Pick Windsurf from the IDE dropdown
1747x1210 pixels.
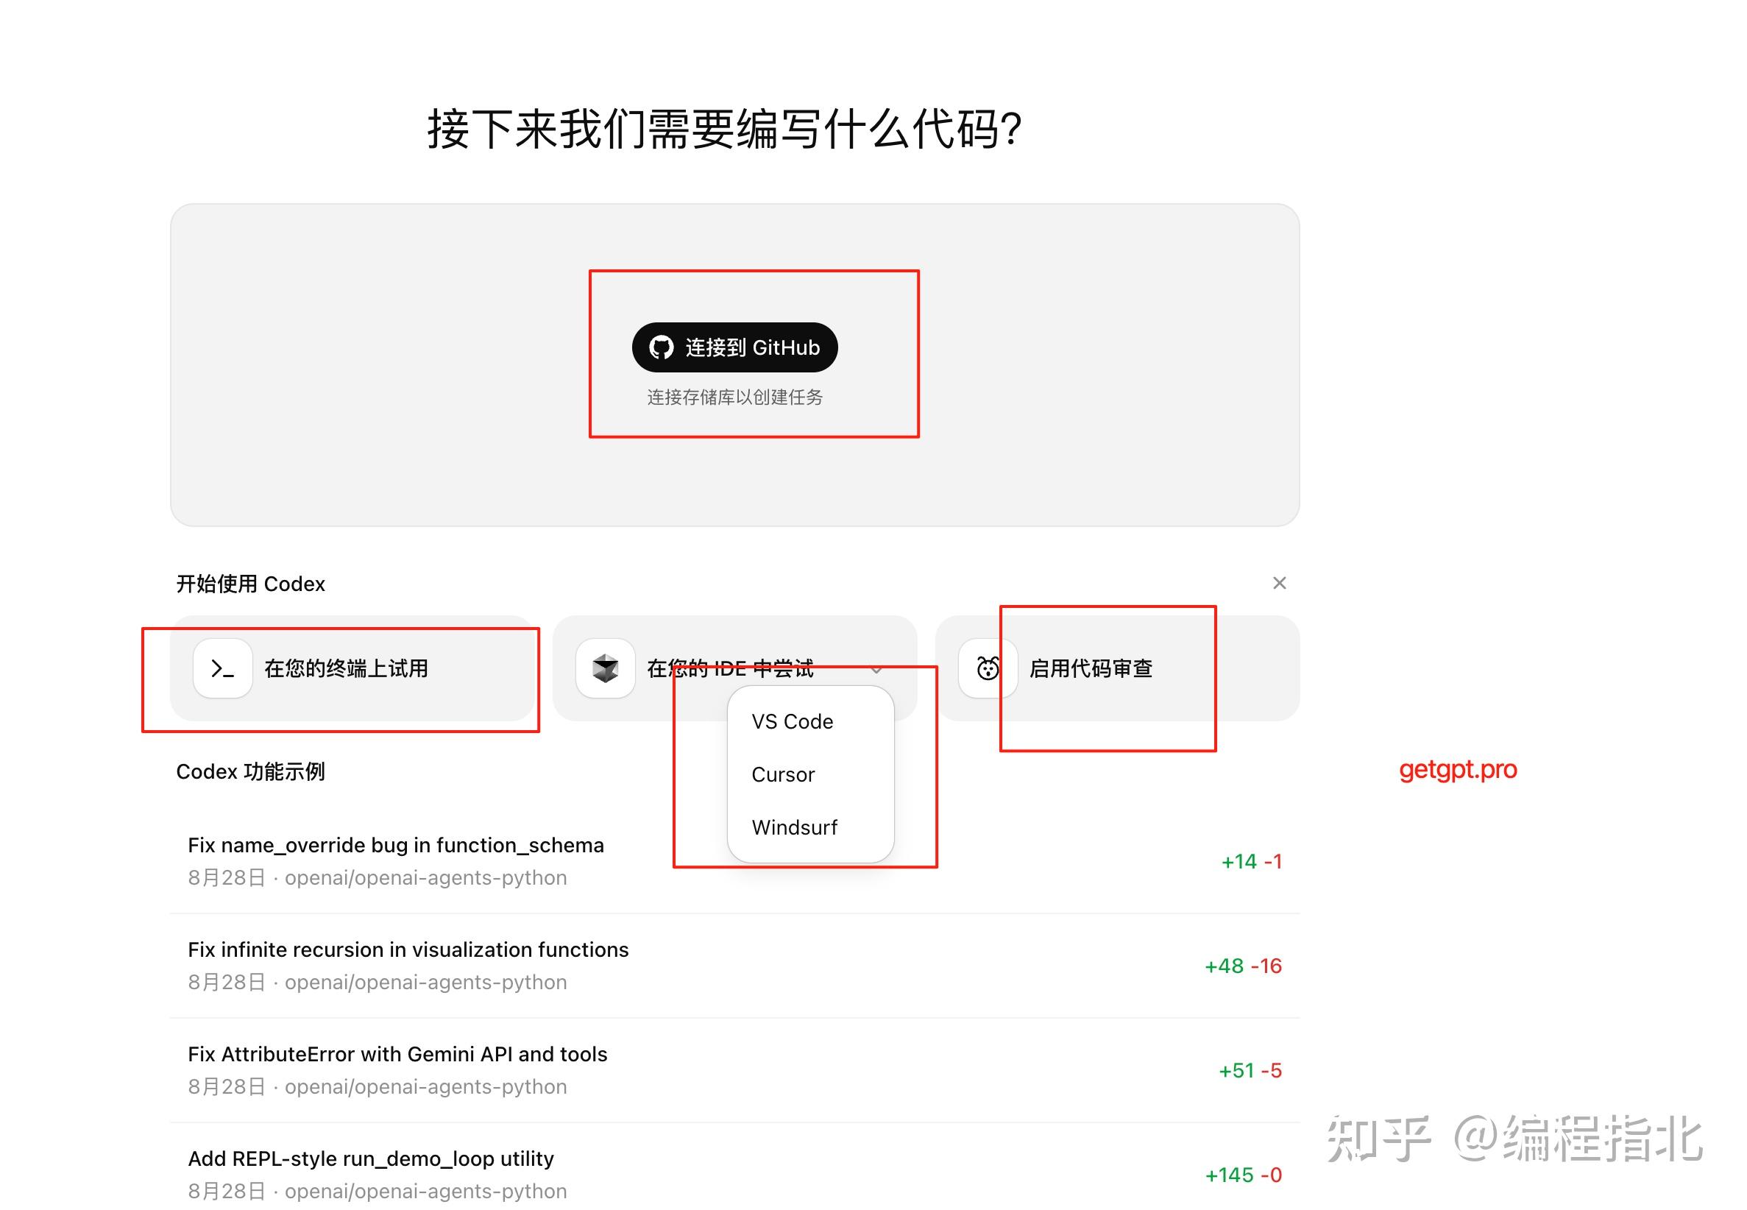(x=794, y=827)
